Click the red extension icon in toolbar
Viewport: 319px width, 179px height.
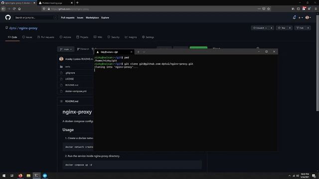click(x=304, y=9)
